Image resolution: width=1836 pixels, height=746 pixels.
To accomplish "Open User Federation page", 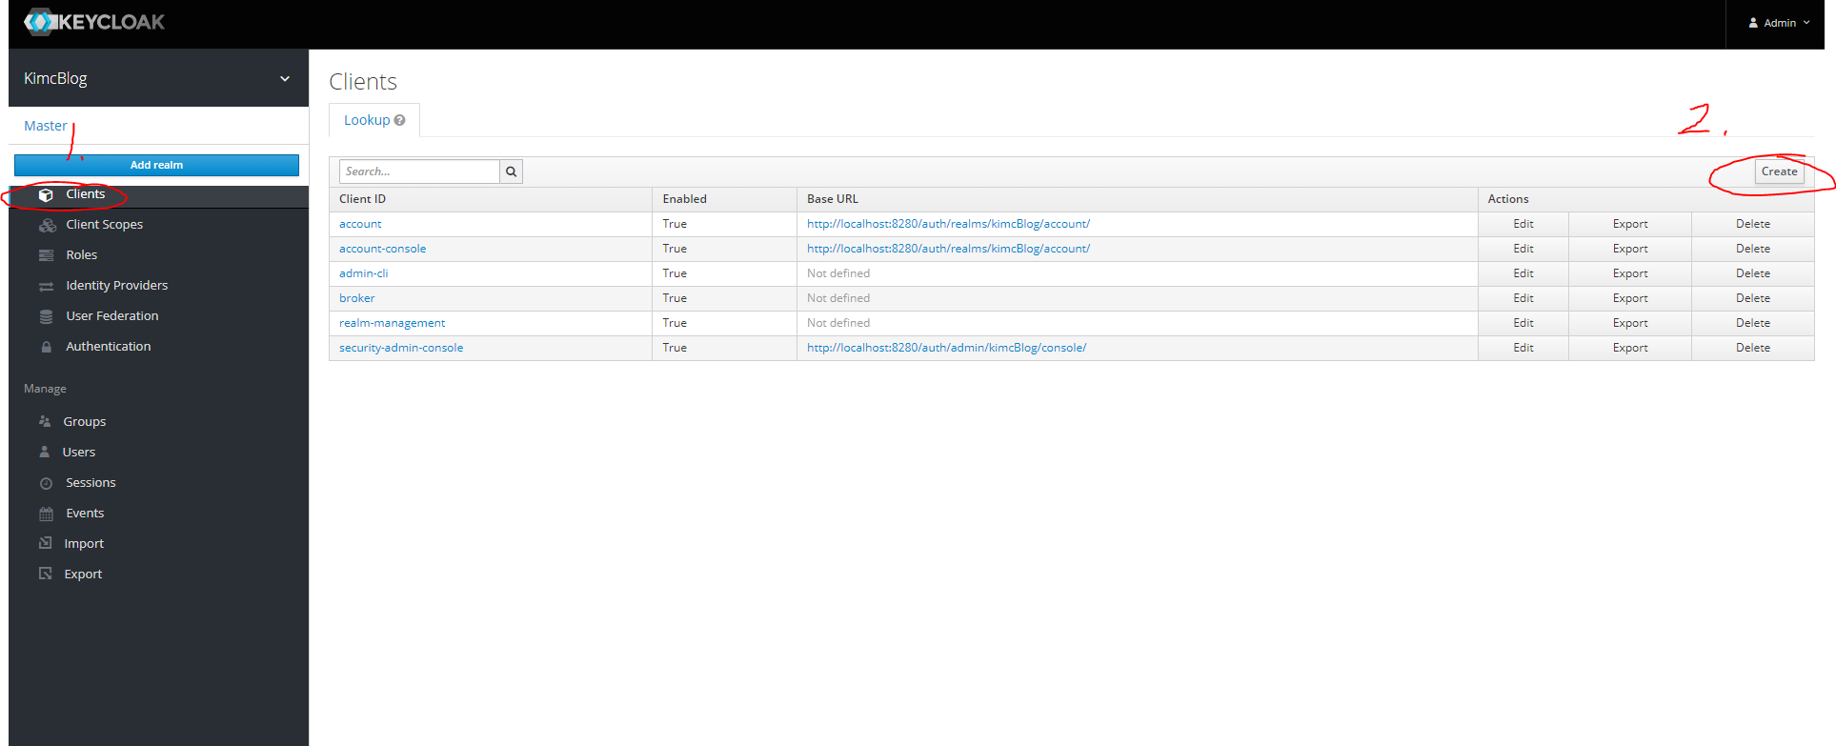I will [112, 316].
